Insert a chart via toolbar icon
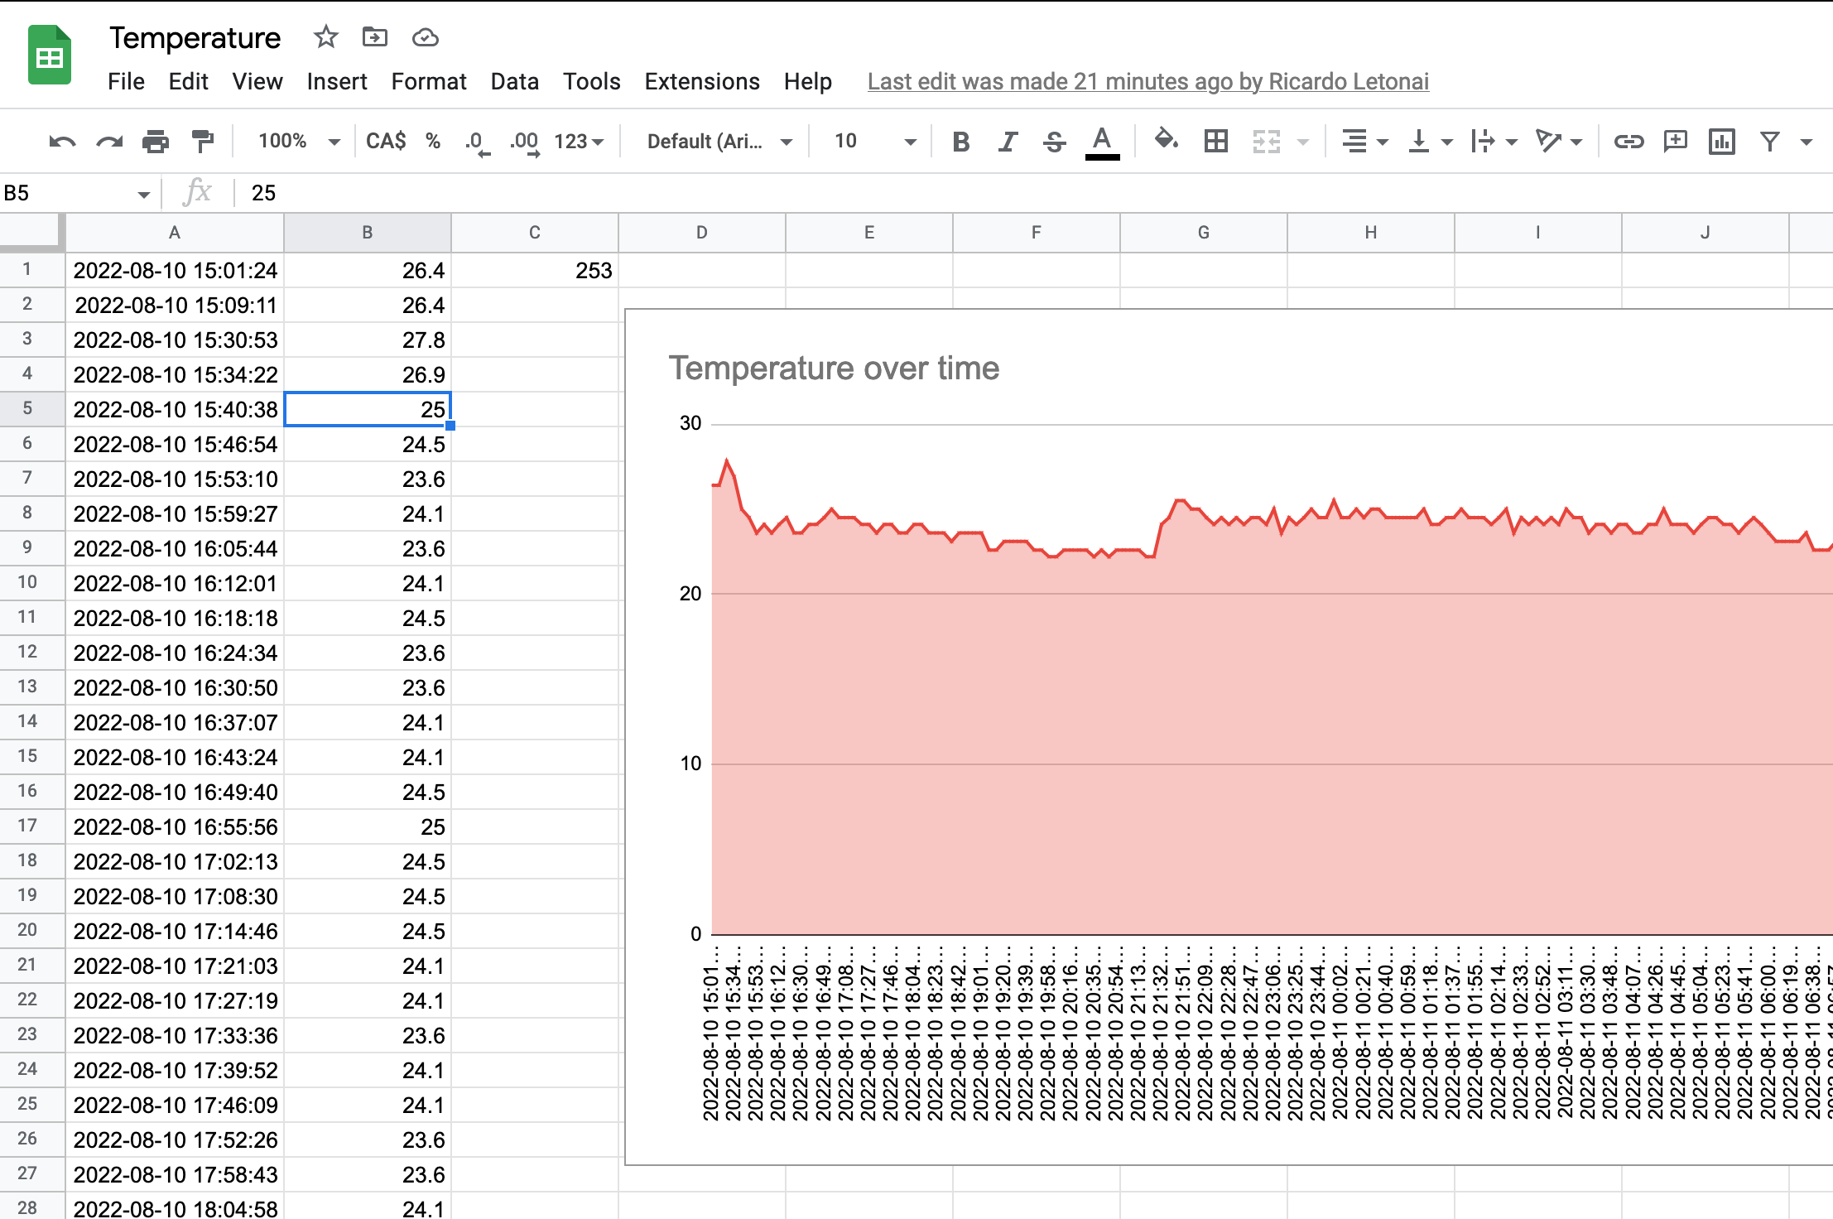 1721,142
